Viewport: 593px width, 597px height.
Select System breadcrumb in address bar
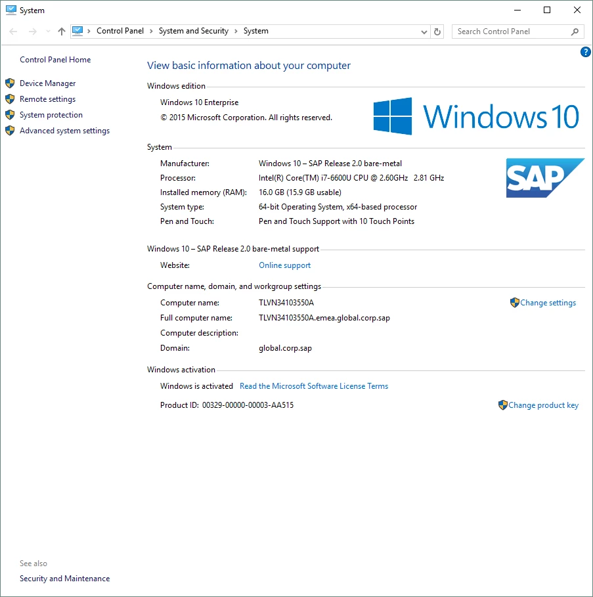[x=255, y=31]
